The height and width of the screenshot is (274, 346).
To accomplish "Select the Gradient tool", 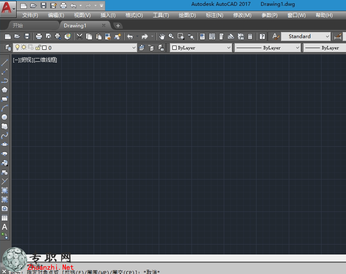I will click(x=5, y=199).
